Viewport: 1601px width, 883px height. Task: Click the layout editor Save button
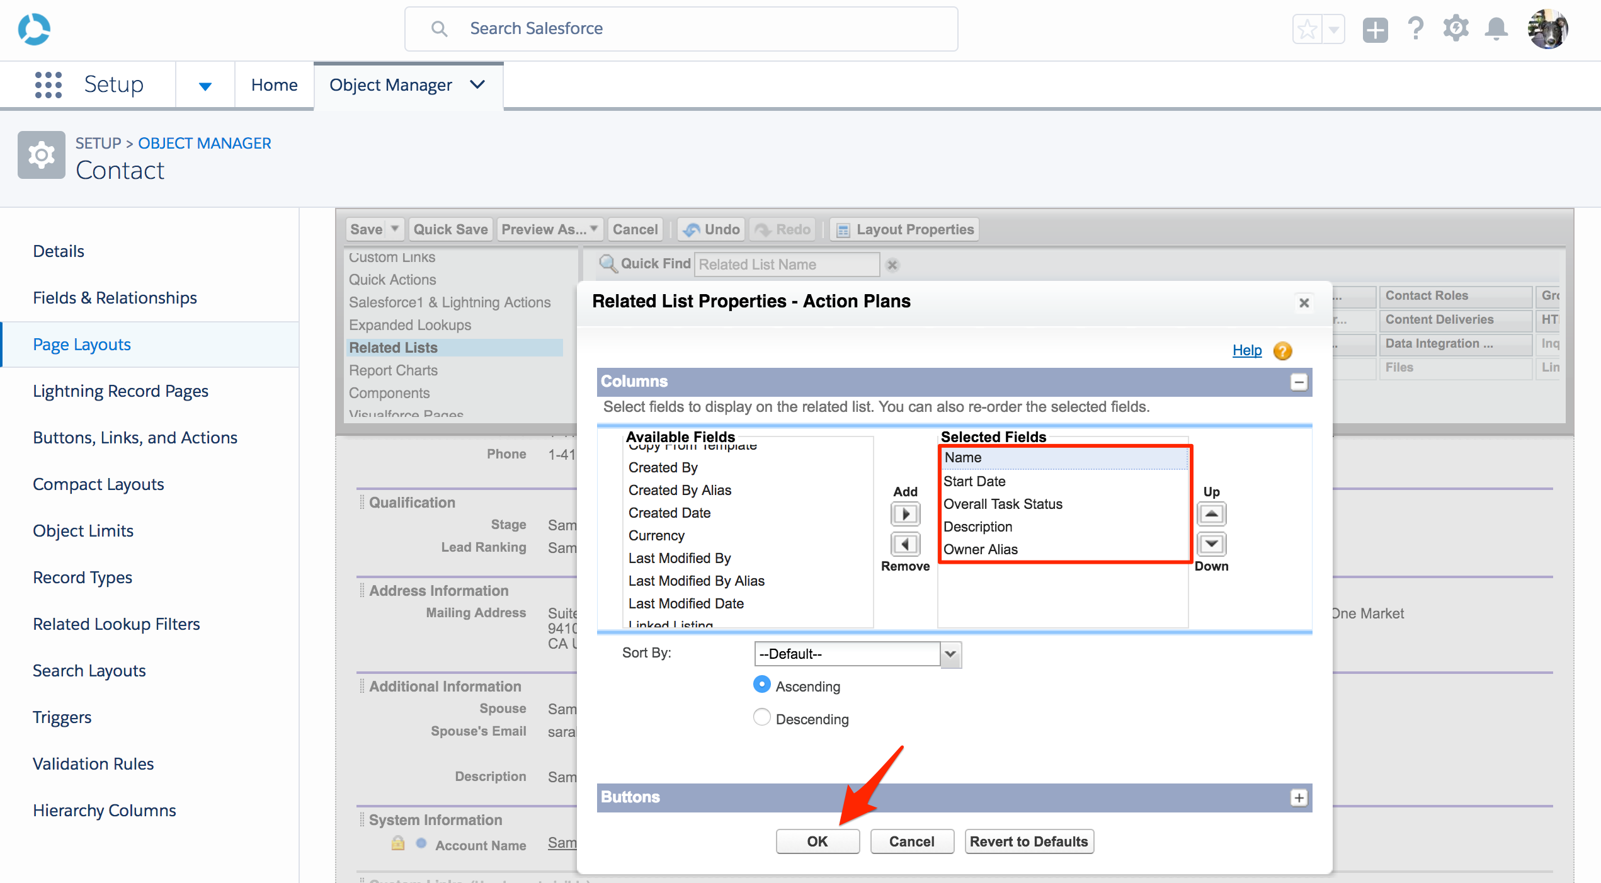coord(367,229)
